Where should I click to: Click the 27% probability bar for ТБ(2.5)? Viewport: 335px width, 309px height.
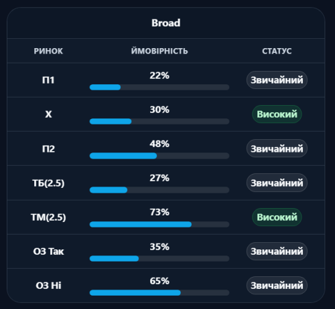[x=159, y=190]
